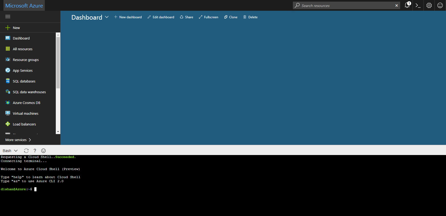The image size is (446, 216).
Task: Enter Fullscreen mode for the dashboard
Action: pos(208,17)
